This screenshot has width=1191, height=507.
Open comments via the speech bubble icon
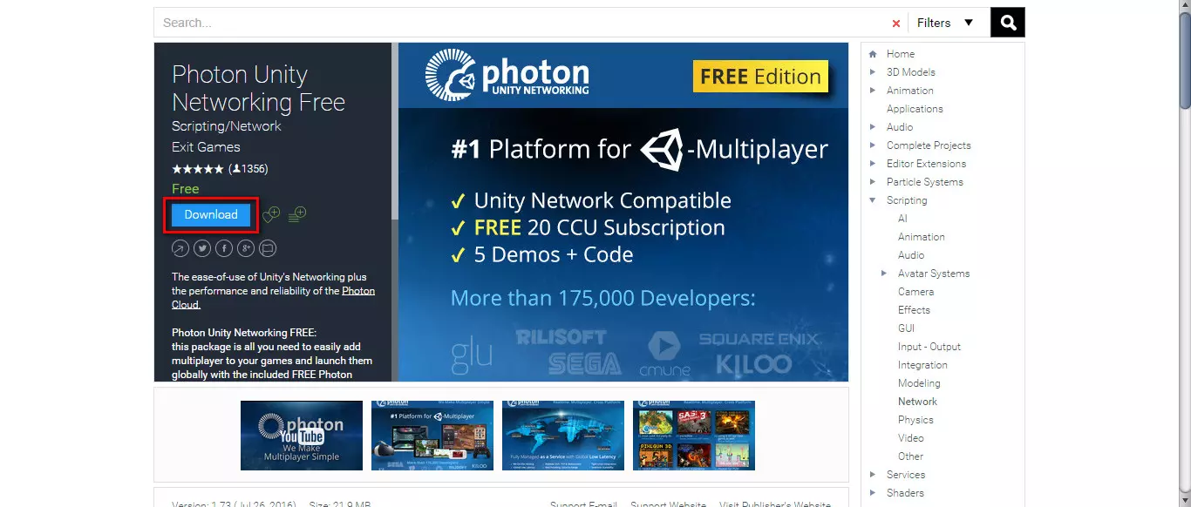click(267, 247)
